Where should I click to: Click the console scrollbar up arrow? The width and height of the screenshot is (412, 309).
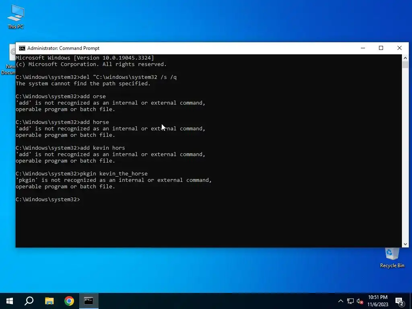click(x=405, y=58)
